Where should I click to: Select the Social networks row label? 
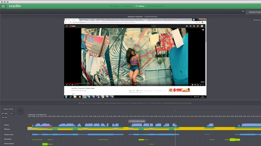pyautogui.click(x=9, y=143)
